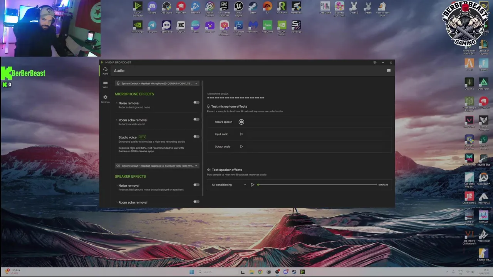Click the Microphone output level meter
This screenshot has height=277, width=493.
236,98
